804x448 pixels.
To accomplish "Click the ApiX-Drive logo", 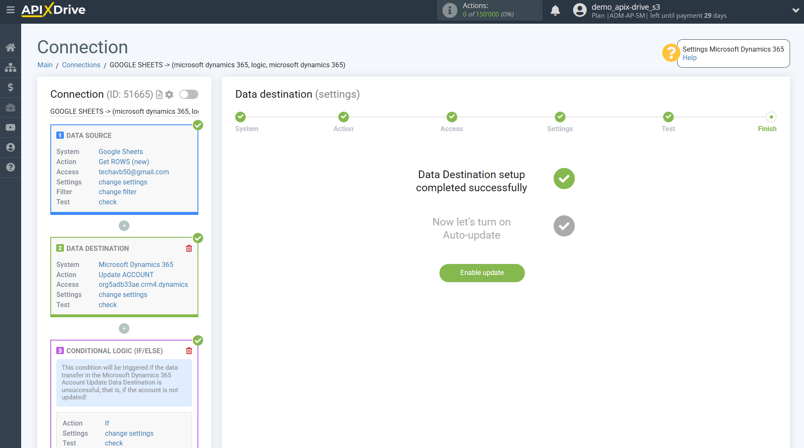I will coord(54,10).
